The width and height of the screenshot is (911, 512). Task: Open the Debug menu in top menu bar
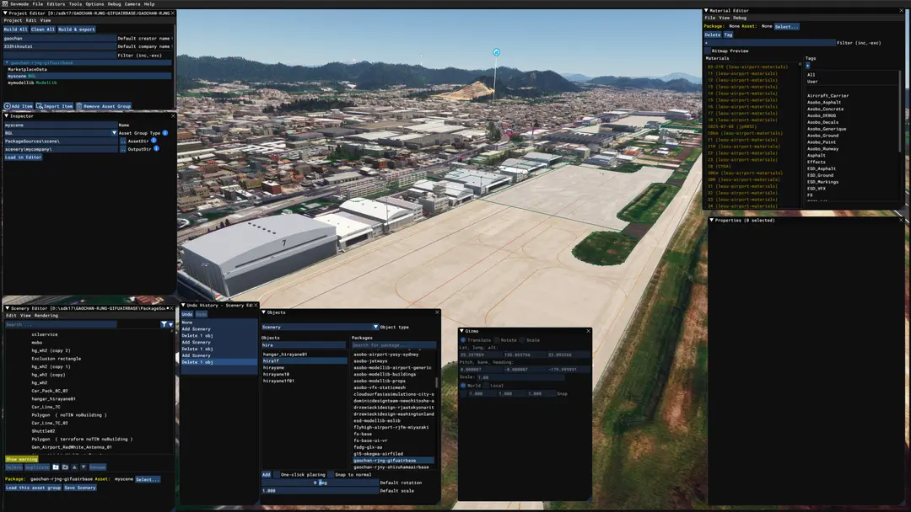tap(115, 3)
